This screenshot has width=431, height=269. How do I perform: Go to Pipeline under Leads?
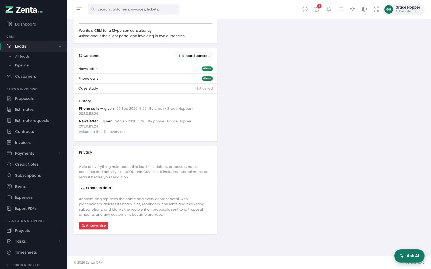tap(22, 65)
